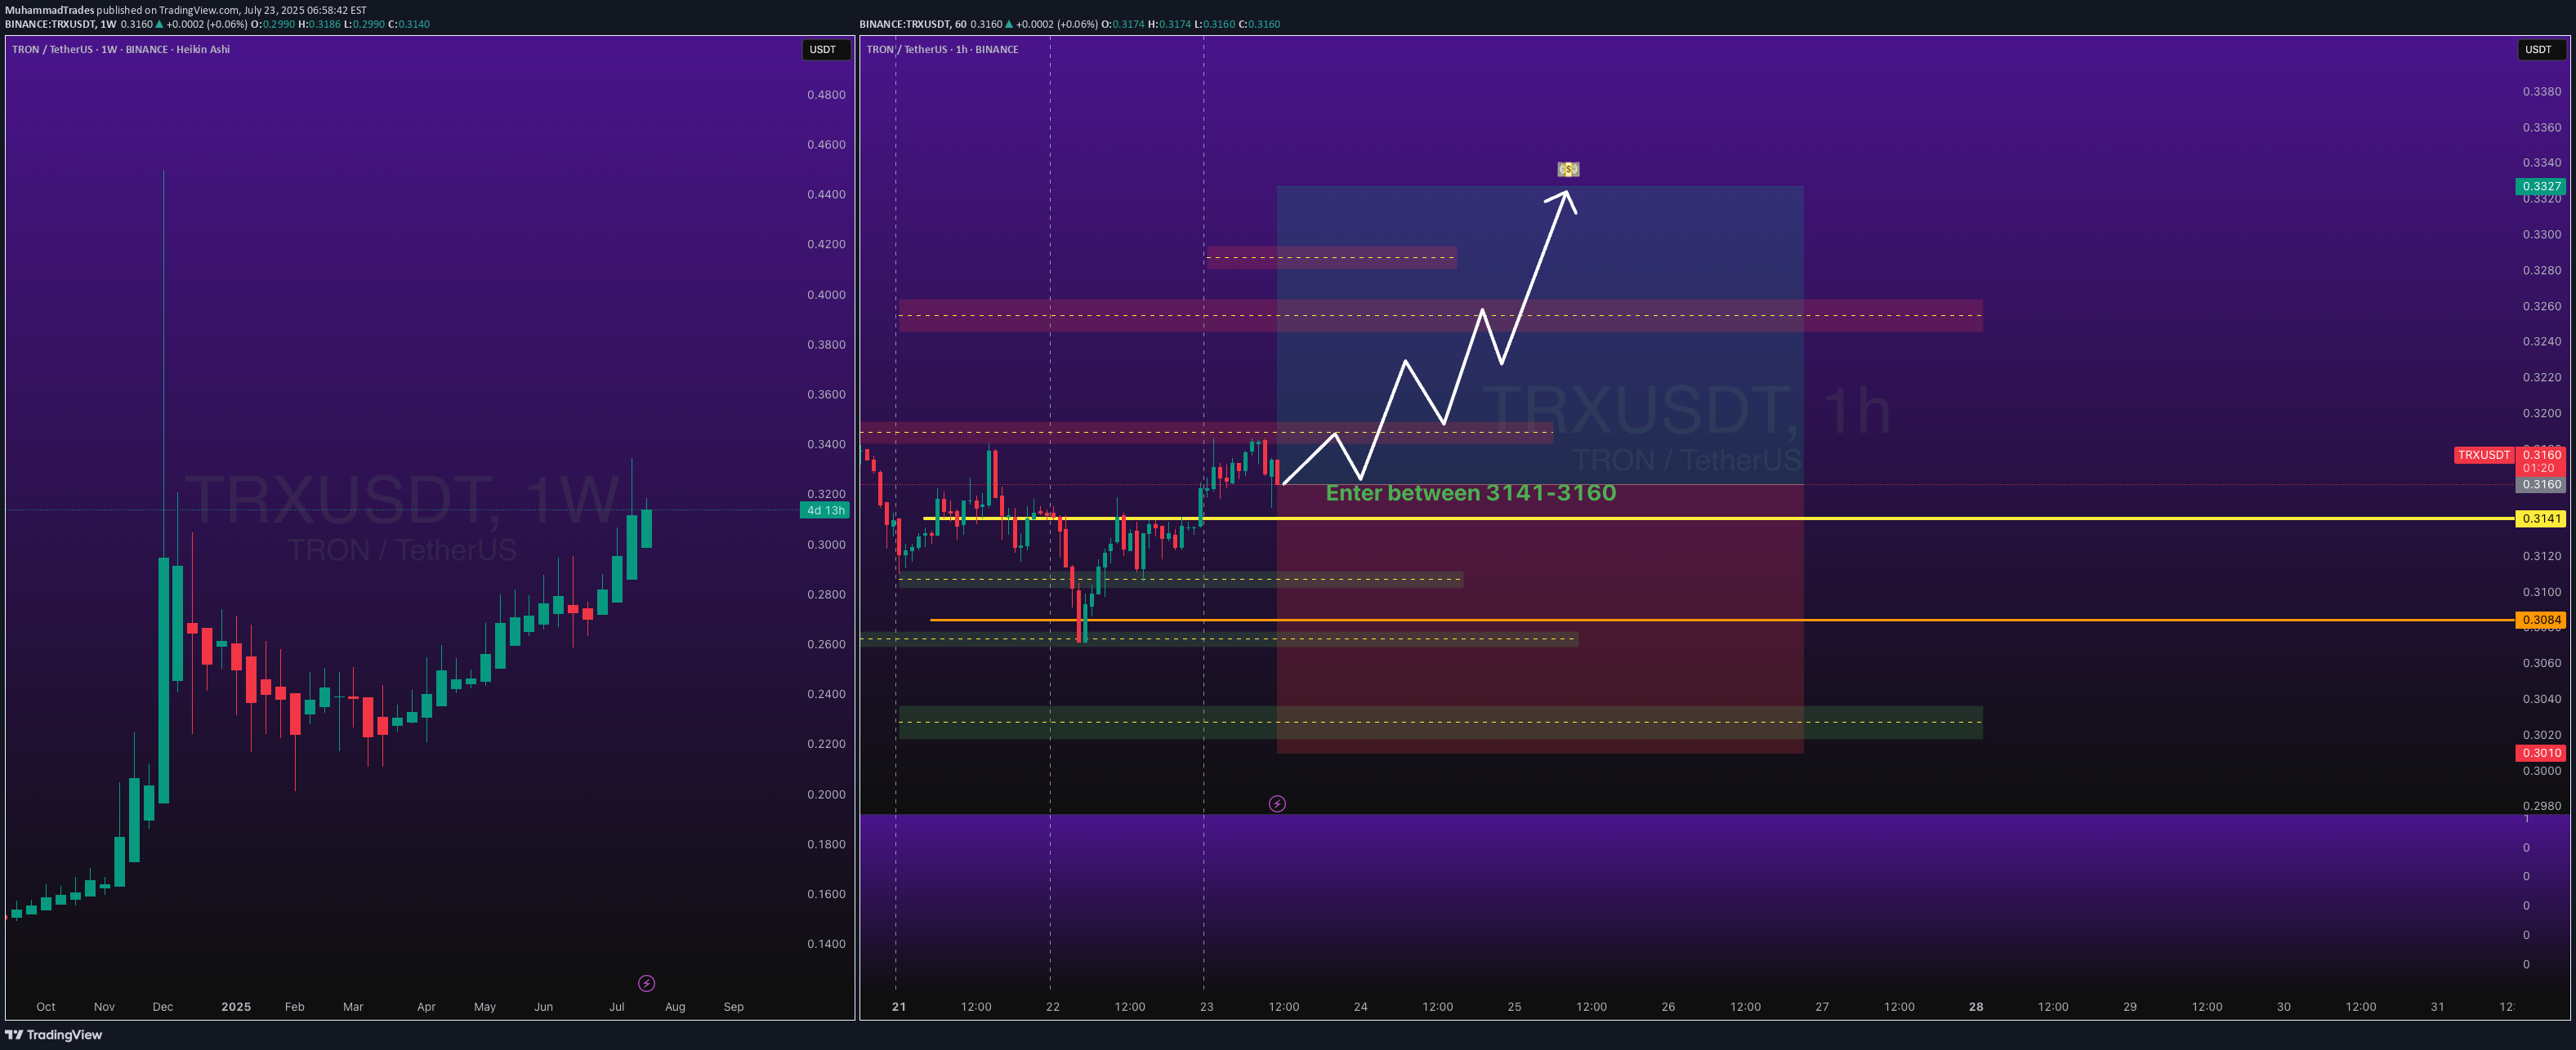The image size is (2576, 1050).
Task: Click the 2025 label on weekly time axis
Action: tap(236, 1007)
